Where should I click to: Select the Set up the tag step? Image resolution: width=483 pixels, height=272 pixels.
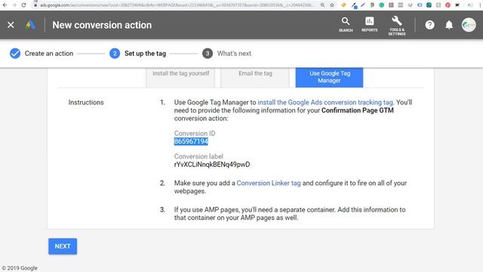click(137, 54)
